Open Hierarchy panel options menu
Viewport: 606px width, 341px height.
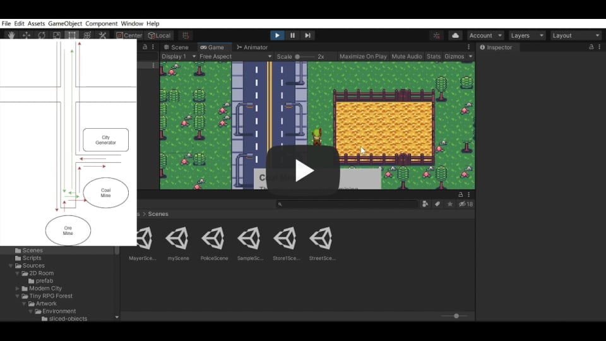coord(153,47)
